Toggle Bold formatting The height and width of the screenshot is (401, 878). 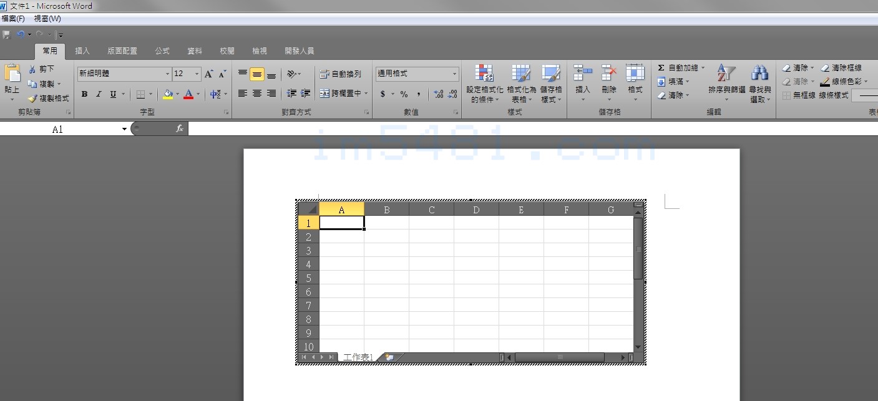tap(84, 94)
